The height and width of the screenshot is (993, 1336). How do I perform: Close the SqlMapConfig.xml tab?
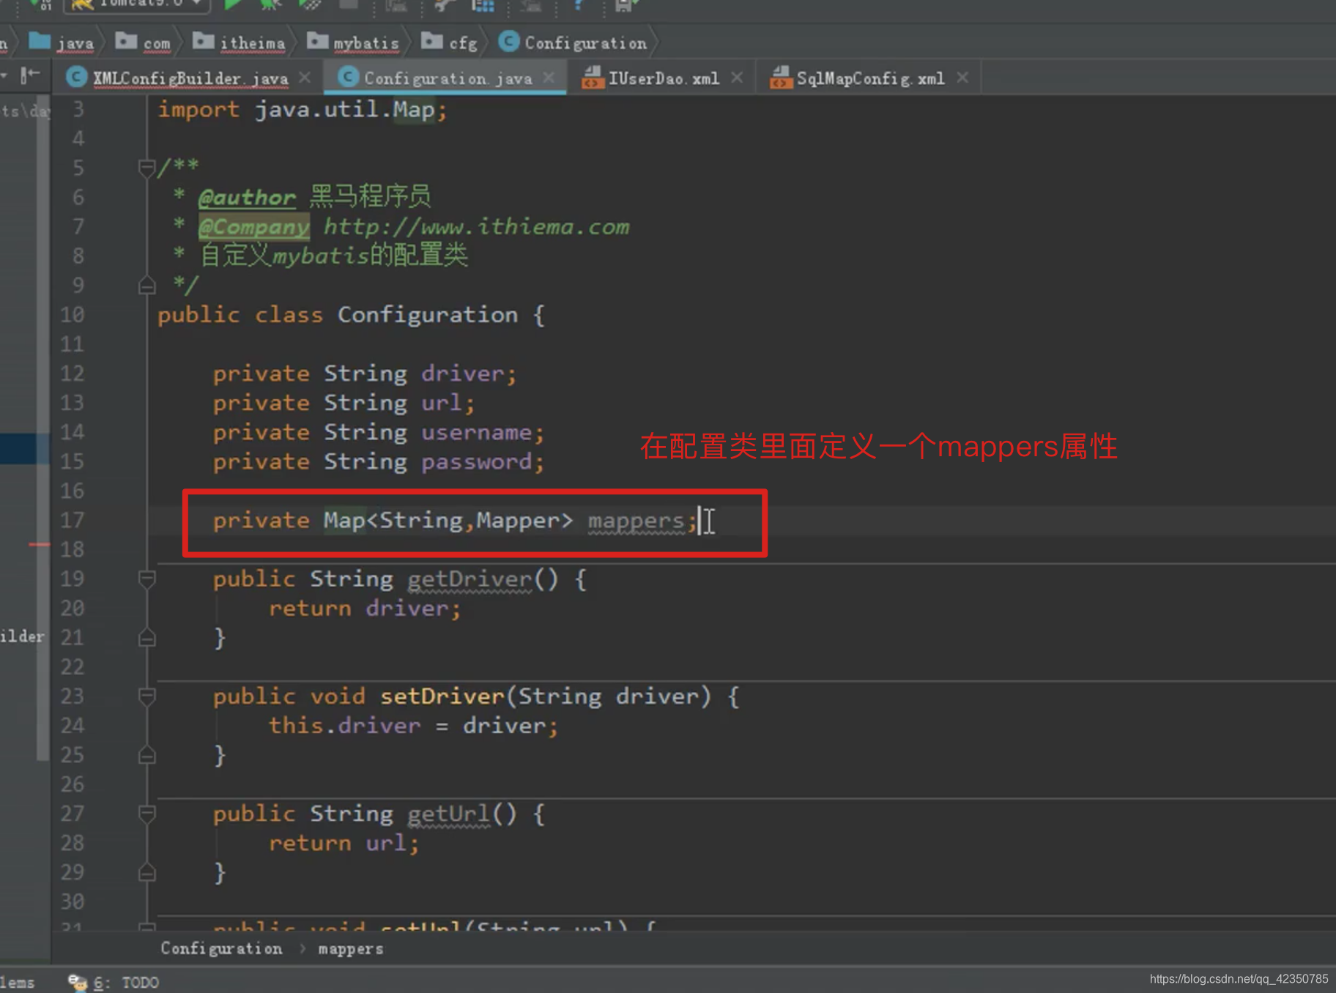962,78
